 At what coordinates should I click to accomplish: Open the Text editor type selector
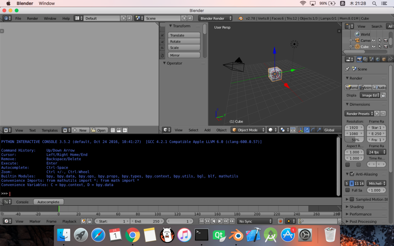(x=7, y=130)
